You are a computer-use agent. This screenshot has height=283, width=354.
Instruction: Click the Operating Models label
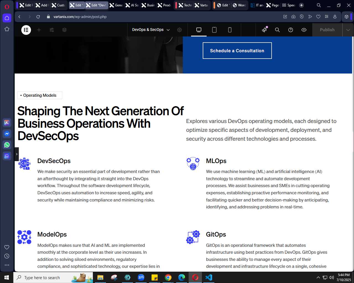pyautogui.click(x=40, y=95)
